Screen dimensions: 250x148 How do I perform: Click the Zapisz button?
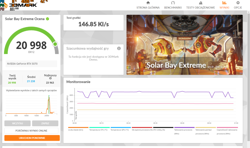[45, 123]
